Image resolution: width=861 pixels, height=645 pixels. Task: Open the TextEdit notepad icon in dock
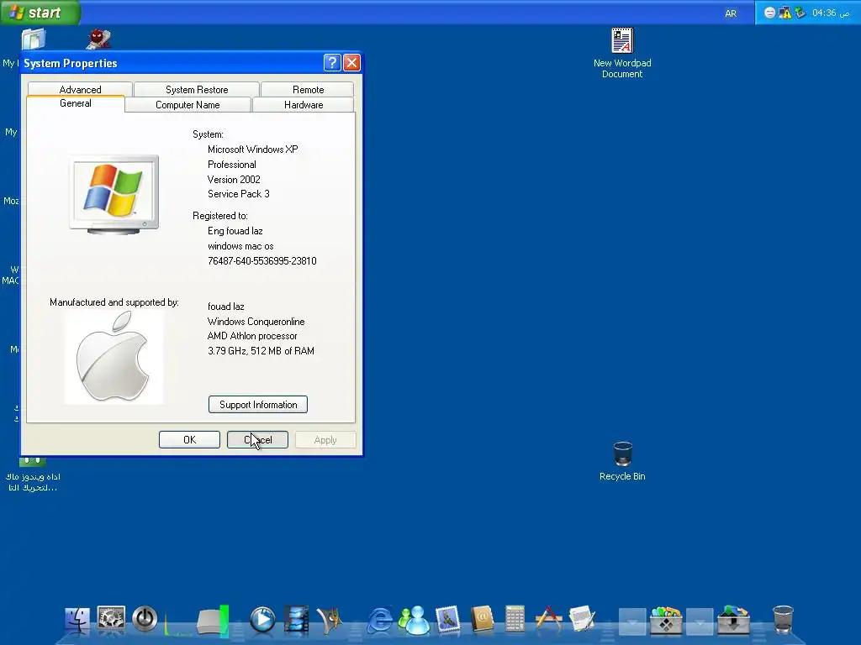[x=582, y=619]
